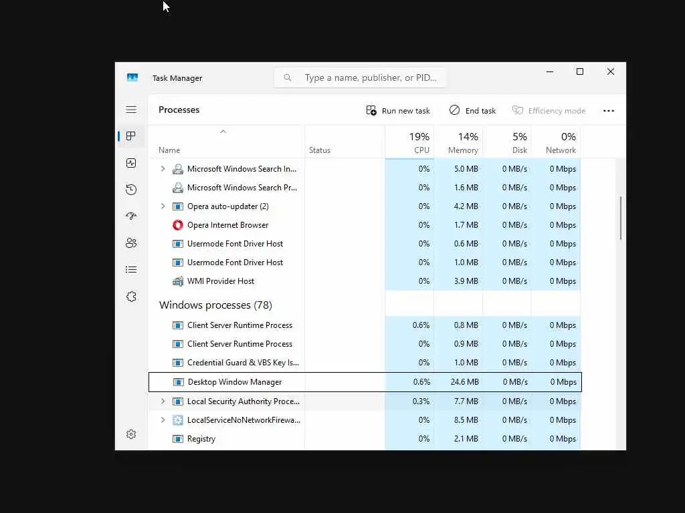Viewport: 685px width, 513px height.
Task: Expand Microsoft Windows Search In... row
Action: (163, 169)
